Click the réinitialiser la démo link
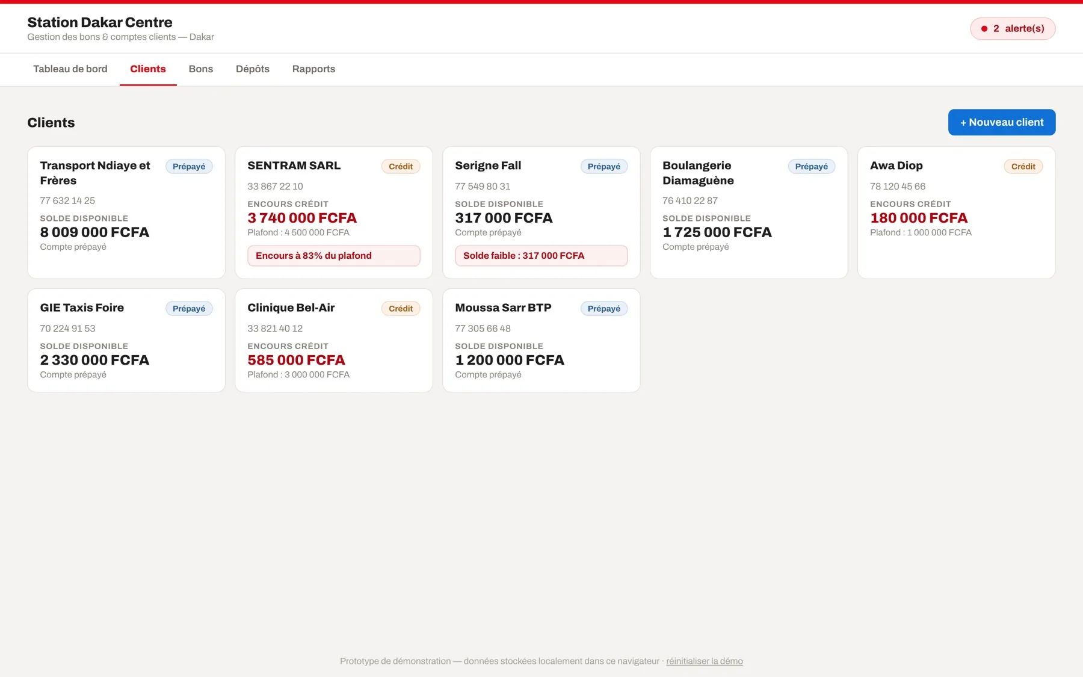This screenshot has width=1083, height=677. coord(704,661)
